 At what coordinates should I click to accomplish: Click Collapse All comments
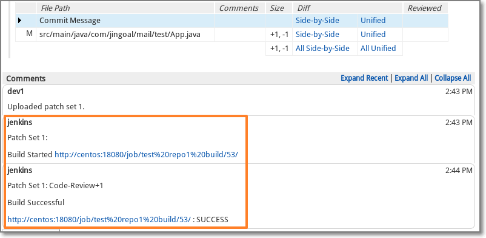pyautogui.click(x=453, y=78)
